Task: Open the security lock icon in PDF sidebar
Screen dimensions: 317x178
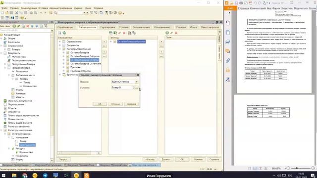Action: pos(228,70)
